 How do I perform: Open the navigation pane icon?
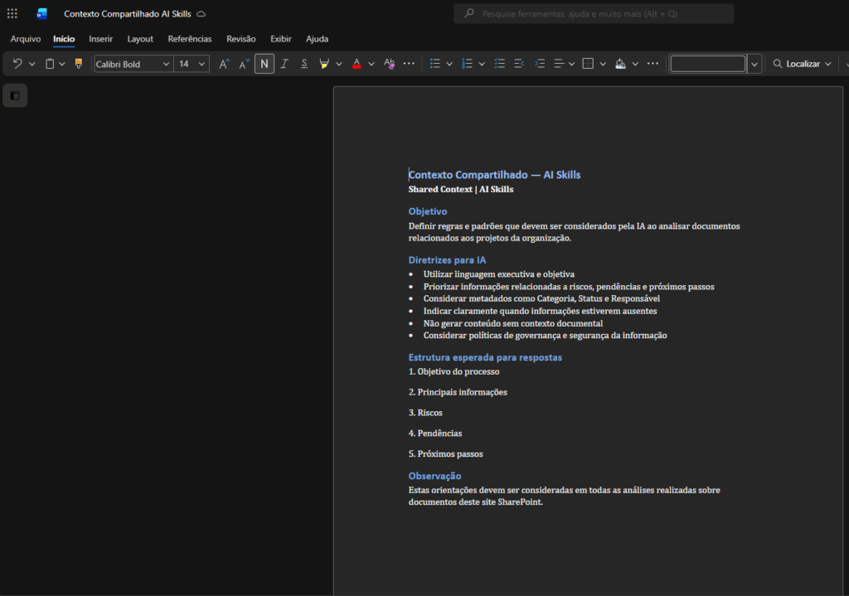coord(15,96)
